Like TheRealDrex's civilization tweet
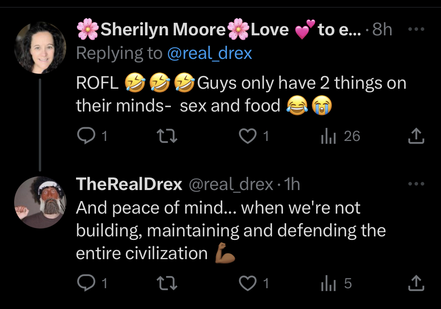 click(x=247, y=283)
